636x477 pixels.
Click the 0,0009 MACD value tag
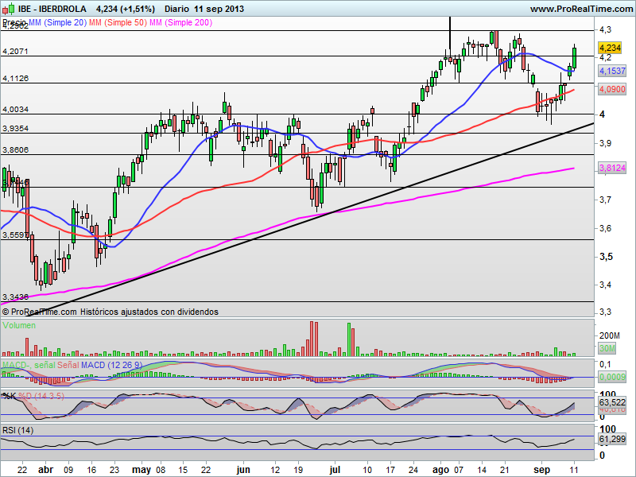click(x=612, y=377)
